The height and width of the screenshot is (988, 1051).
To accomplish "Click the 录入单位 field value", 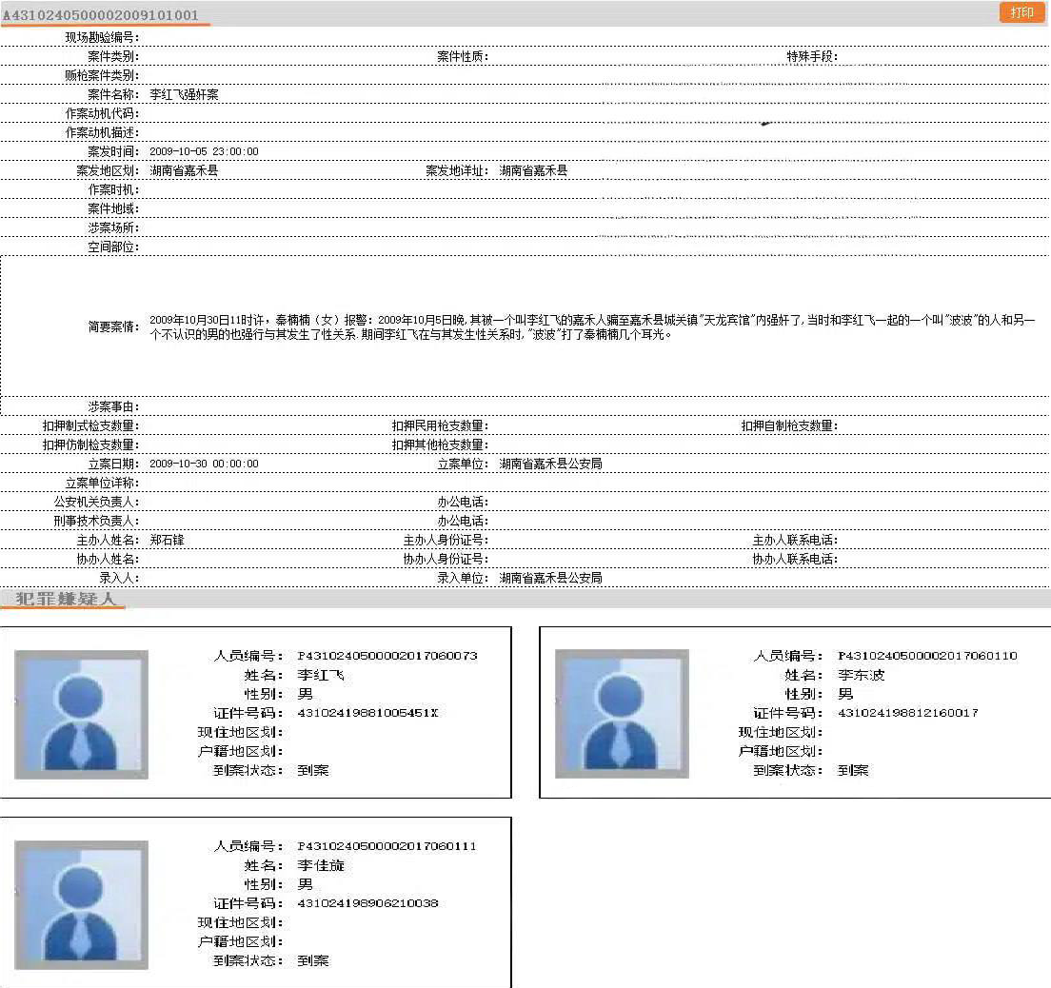I will [x=550, y=579].
